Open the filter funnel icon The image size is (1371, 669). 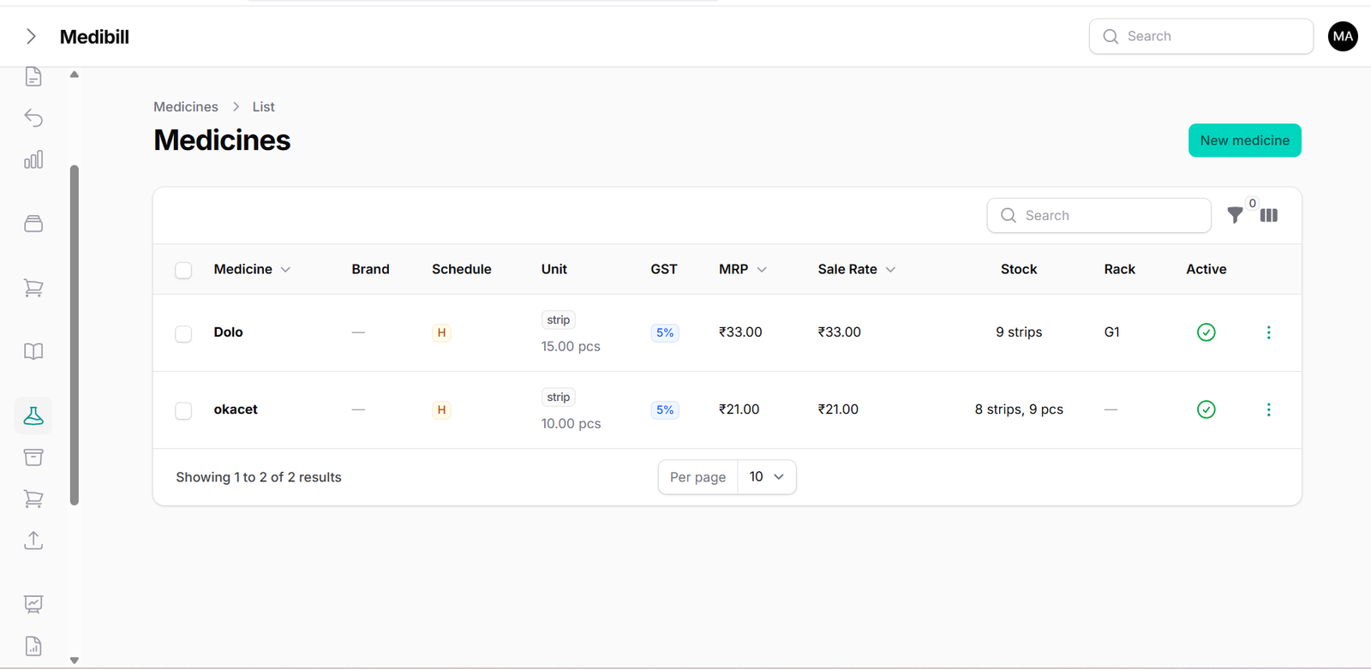(1235, 215)
